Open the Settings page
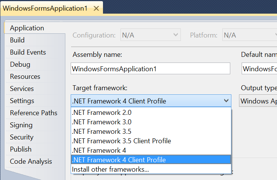Image resolution: width=277 pixels, height=180 pixels. coord(35,101)
